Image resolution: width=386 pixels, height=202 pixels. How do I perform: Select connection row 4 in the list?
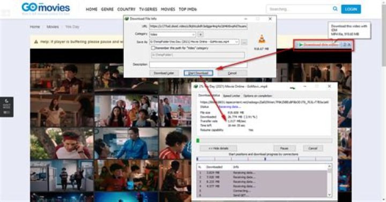(x=262, y=187)
